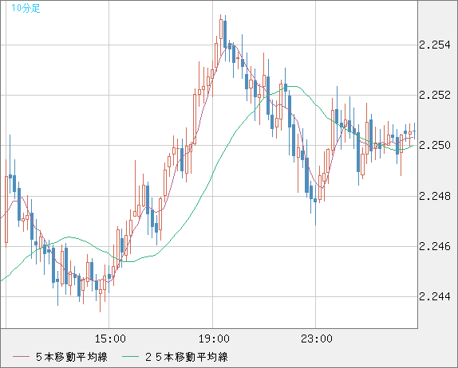Click the 5本移動平均線 legend label
This screenshot has width=458, height=368.
72,357
